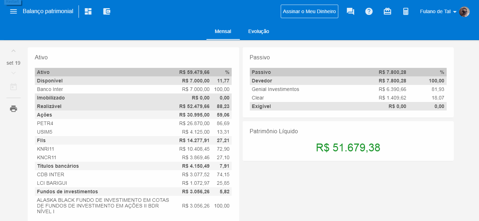Click the Banco Inter account row
This screenshot has width=479, height=221.
point(133,89)
